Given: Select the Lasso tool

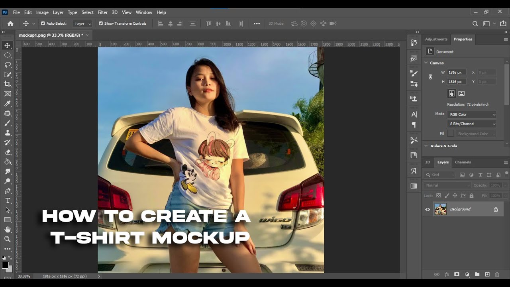Looking at the screenshot, I should pyautogui.click(x=8, y=65).
